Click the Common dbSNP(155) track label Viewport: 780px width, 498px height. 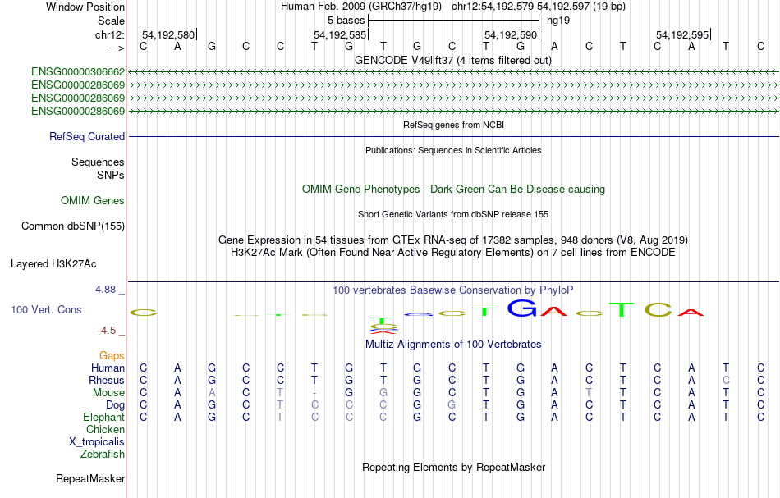click(73, 226)
